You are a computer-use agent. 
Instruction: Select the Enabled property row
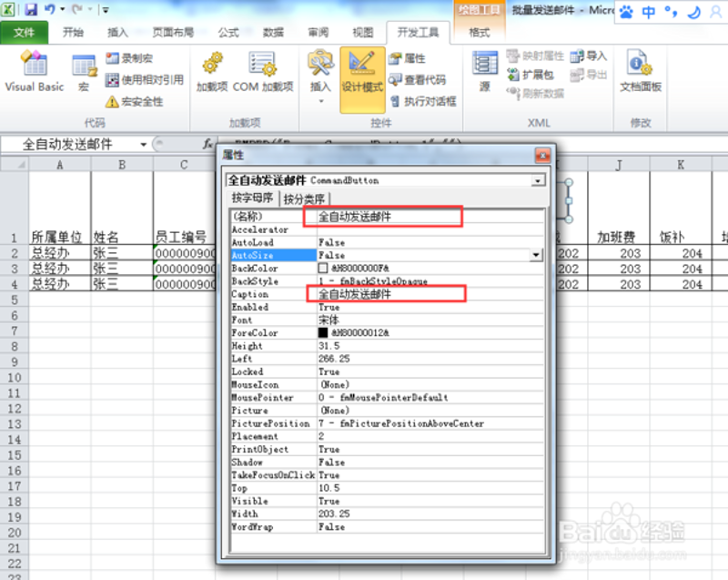click(387, 307)
